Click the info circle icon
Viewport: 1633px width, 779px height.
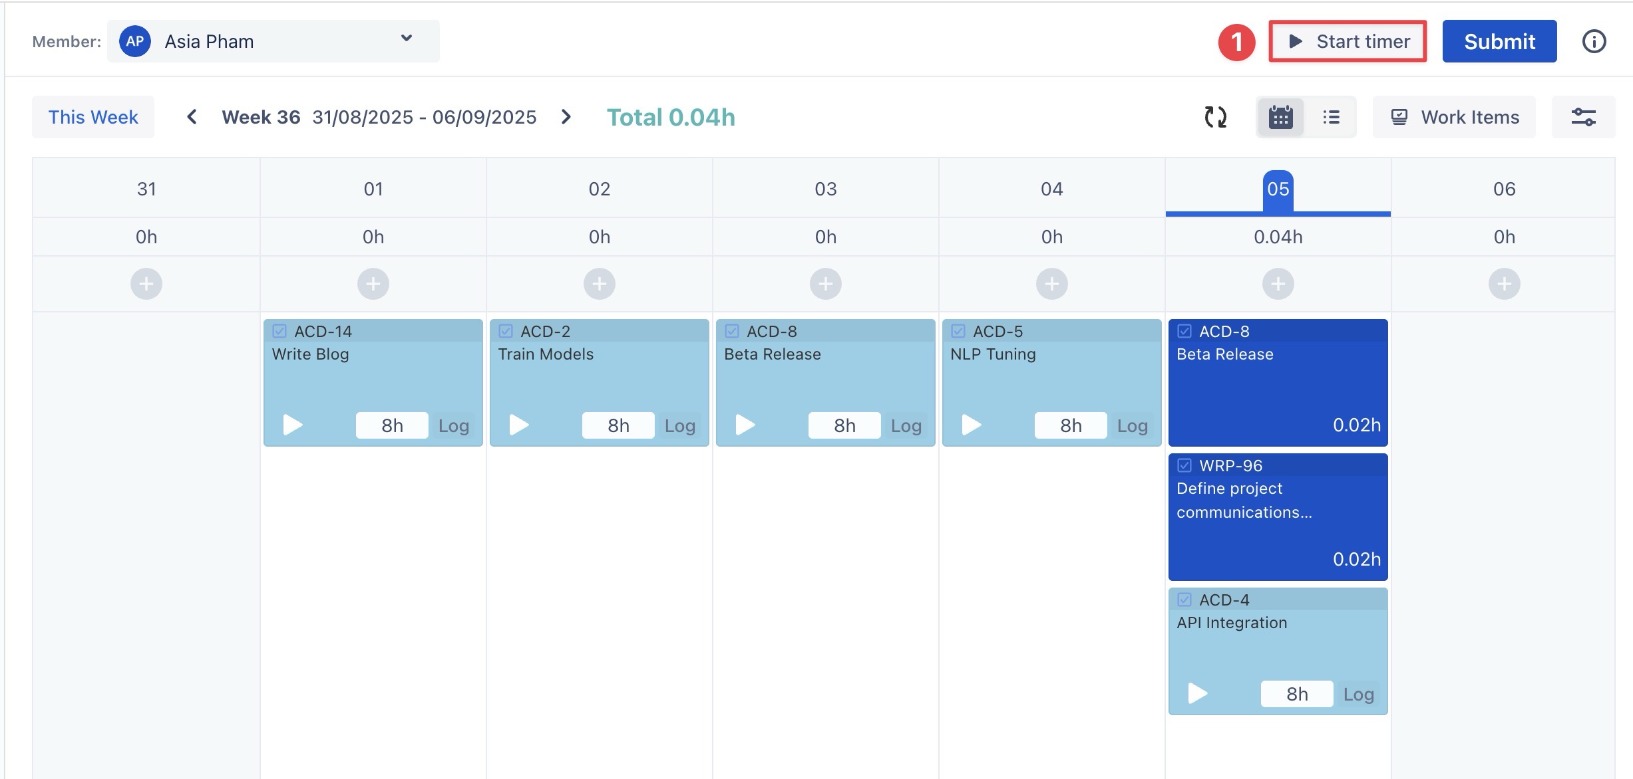(1594, 41)
